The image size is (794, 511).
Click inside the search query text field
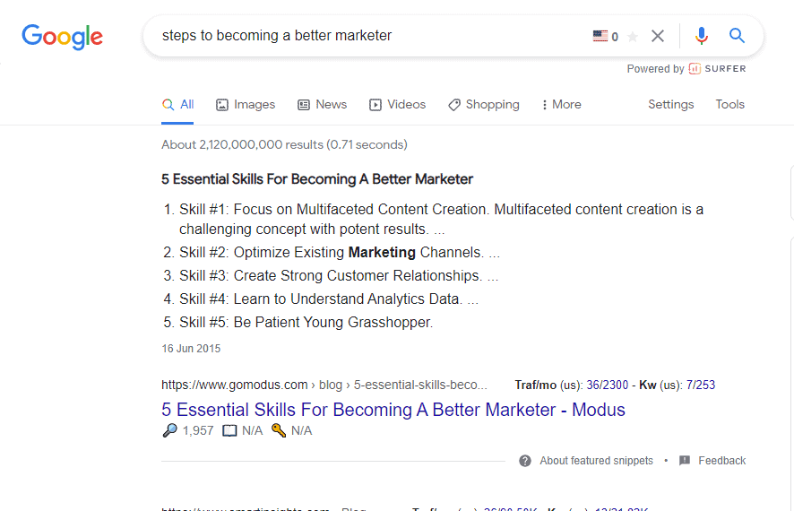pos(372,36)
